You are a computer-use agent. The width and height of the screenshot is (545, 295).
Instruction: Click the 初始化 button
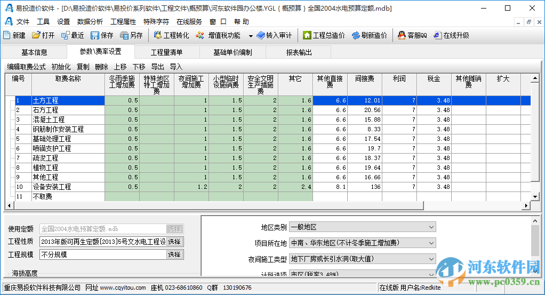pyautogui.click(x=61, y=67)
